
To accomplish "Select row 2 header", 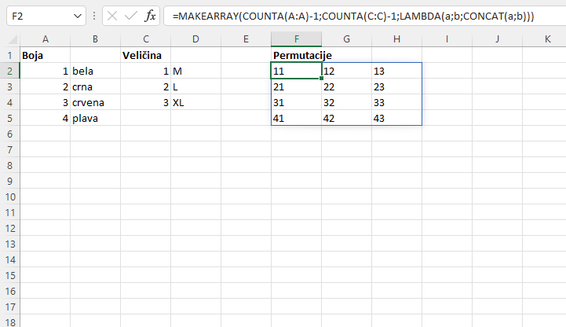I will click(9, 71).
